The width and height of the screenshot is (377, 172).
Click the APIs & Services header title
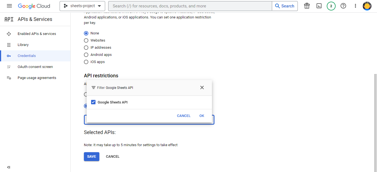tap(35, 19)
